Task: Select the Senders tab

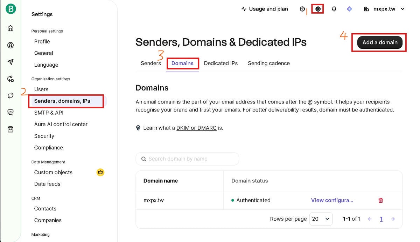Action: point(151,63)
